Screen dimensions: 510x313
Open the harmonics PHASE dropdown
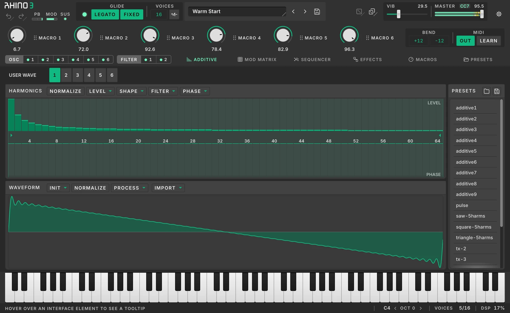(195, 91)
